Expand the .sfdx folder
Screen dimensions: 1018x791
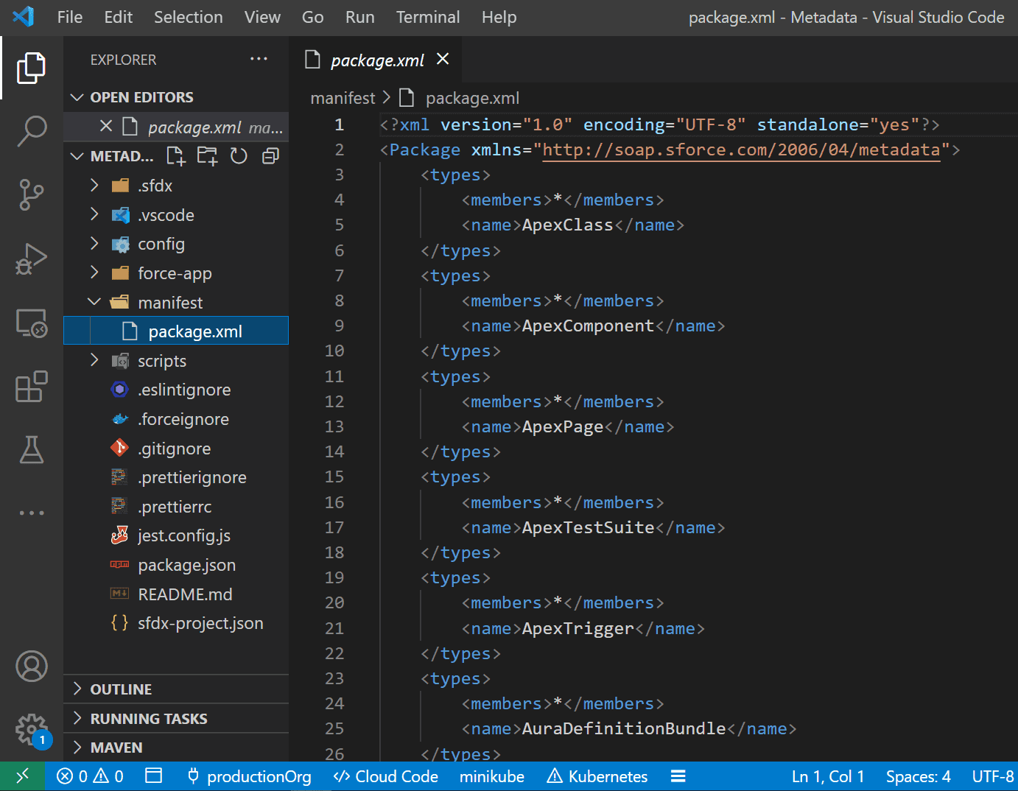click(176, 186)
